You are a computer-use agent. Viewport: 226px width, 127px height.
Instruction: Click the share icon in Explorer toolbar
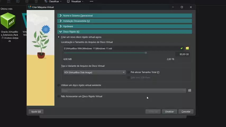point(27,1)
